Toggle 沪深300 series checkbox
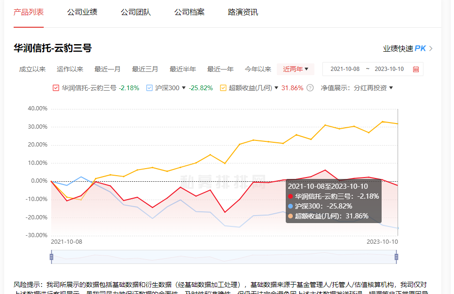This screenshot has width=454, height=294. pos(149,88)
